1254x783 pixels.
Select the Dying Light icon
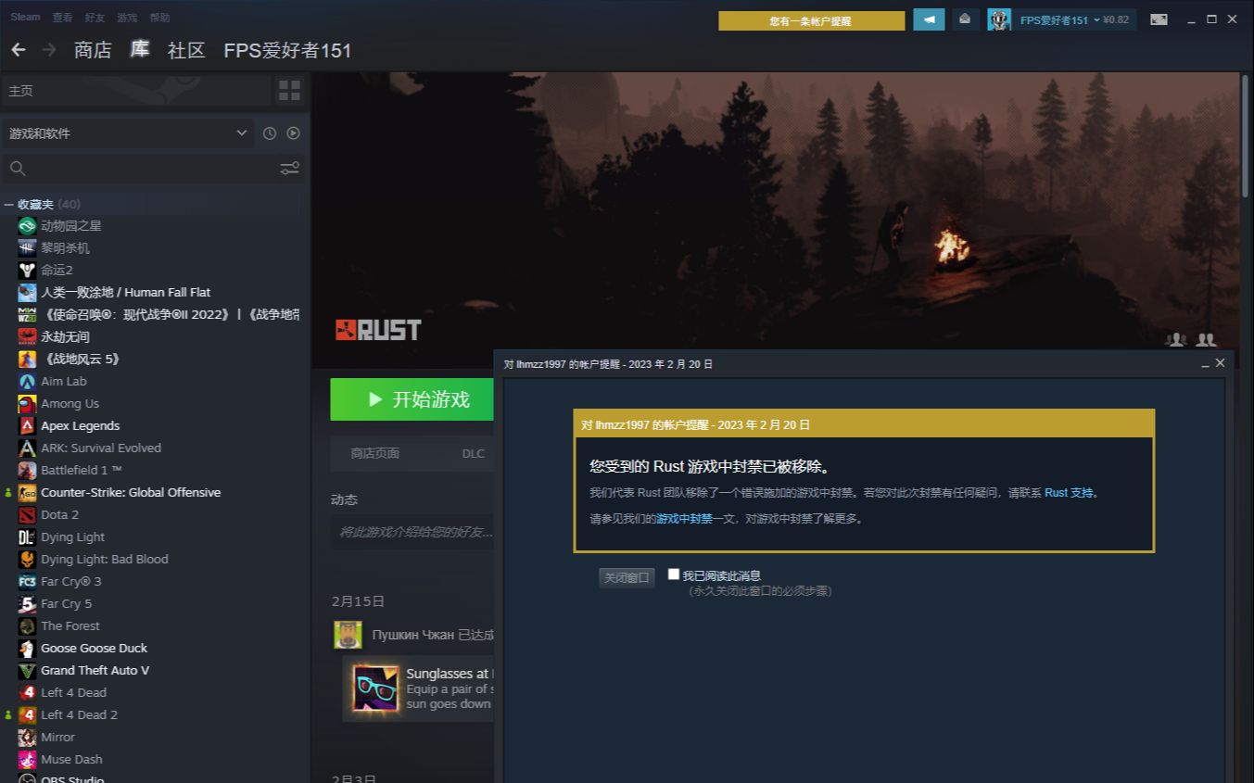click(x=27, y=537)
